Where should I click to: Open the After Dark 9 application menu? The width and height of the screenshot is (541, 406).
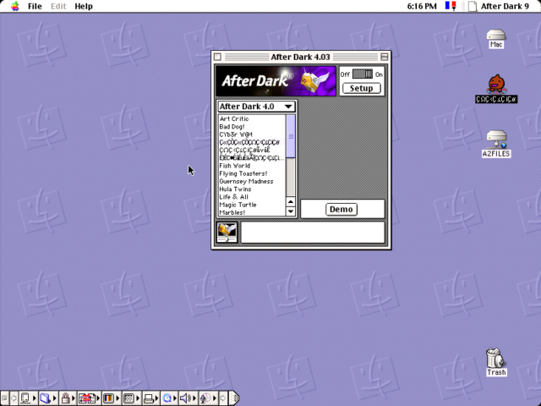pyautogui.click(x=499, y=6)
